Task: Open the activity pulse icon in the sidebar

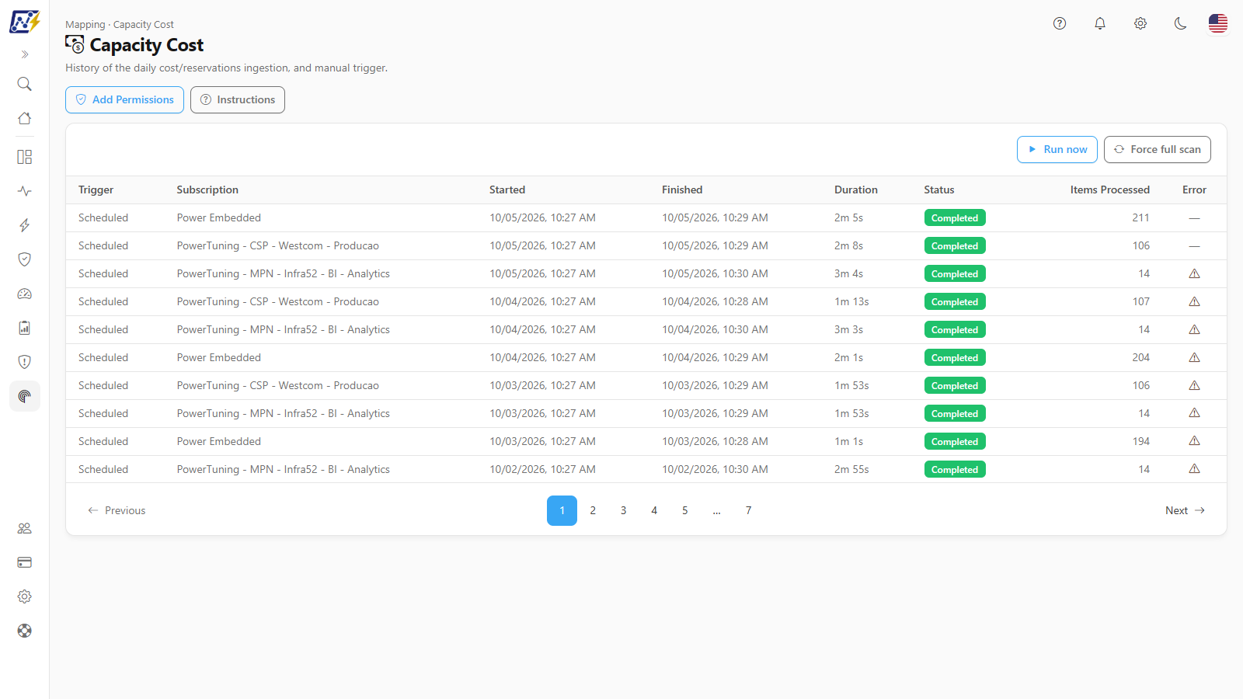Action: 25,191
